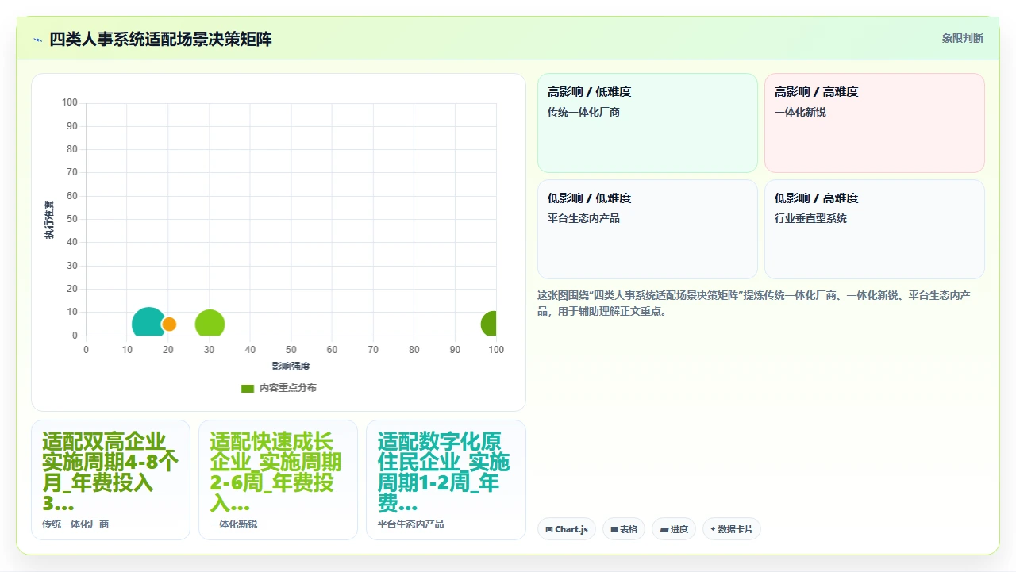Open the 适配双高企业 data card
Image resolution: width=1016 pixels, height=572 pixels.
[x=110, y=480]
